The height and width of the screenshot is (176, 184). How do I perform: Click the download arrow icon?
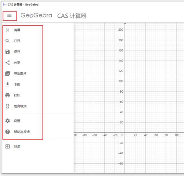pos(8,85)
